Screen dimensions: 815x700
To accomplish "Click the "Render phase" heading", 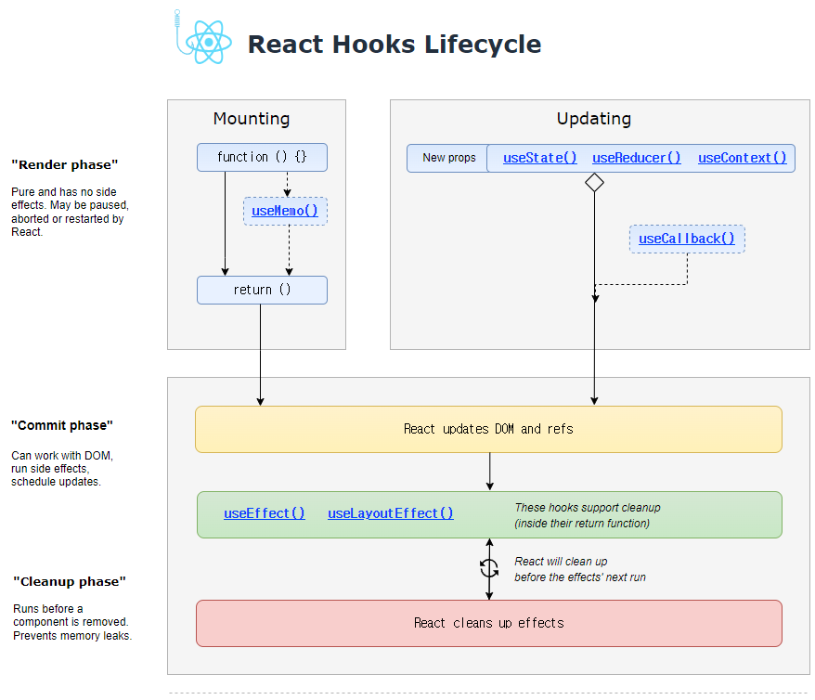I will point(64,164).
